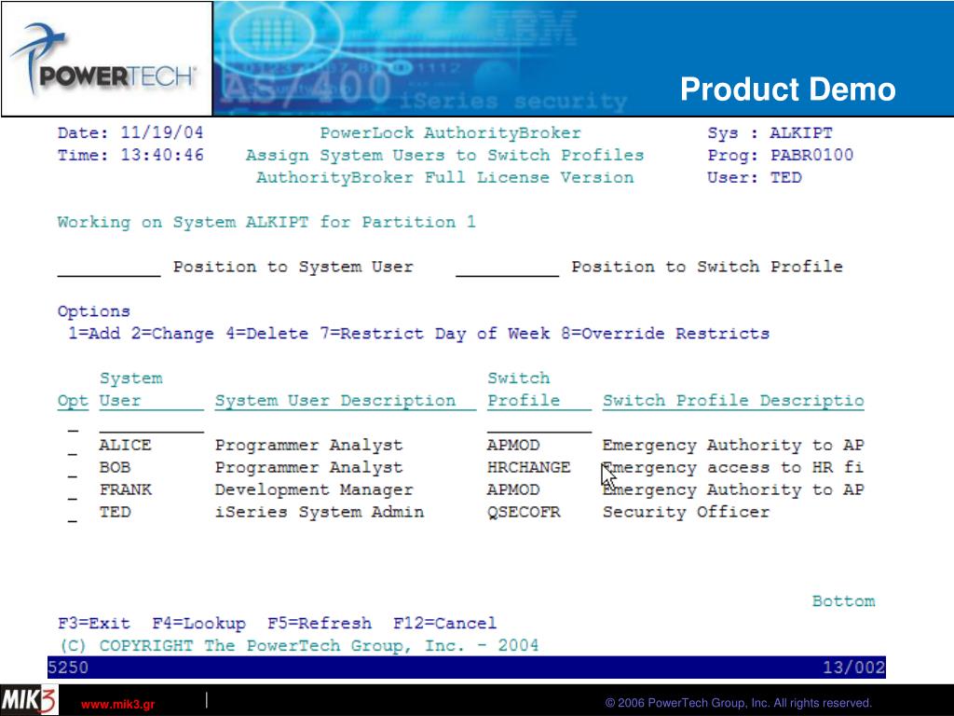Click the 5250 status bar indicator
The image size is (954, 716).
coord(68,668)
